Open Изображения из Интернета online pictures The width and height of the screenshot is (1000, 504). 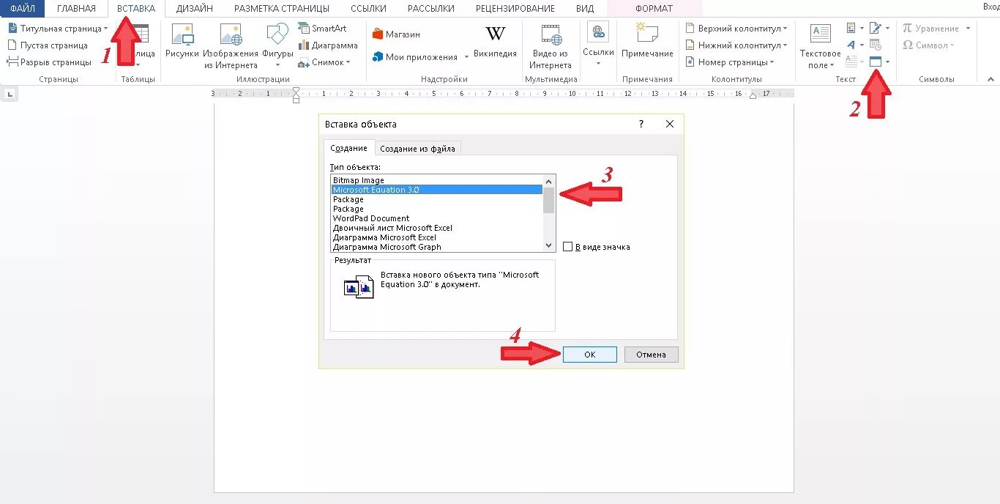click(x=231, y=47)
